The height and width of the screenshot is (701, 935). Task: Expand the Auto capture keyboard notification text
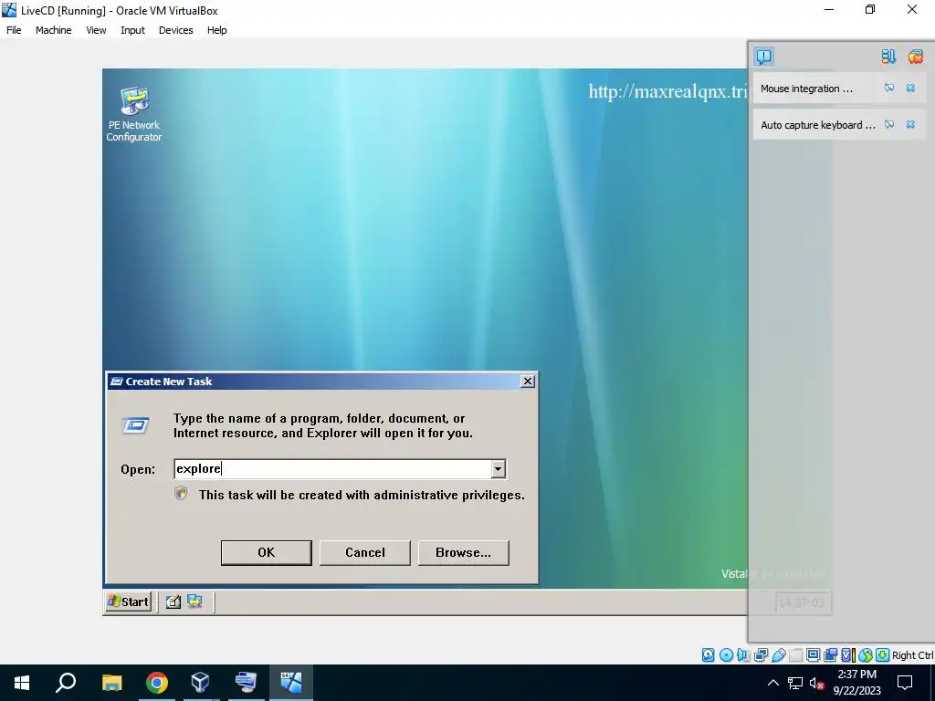click(x=817, y=124)
